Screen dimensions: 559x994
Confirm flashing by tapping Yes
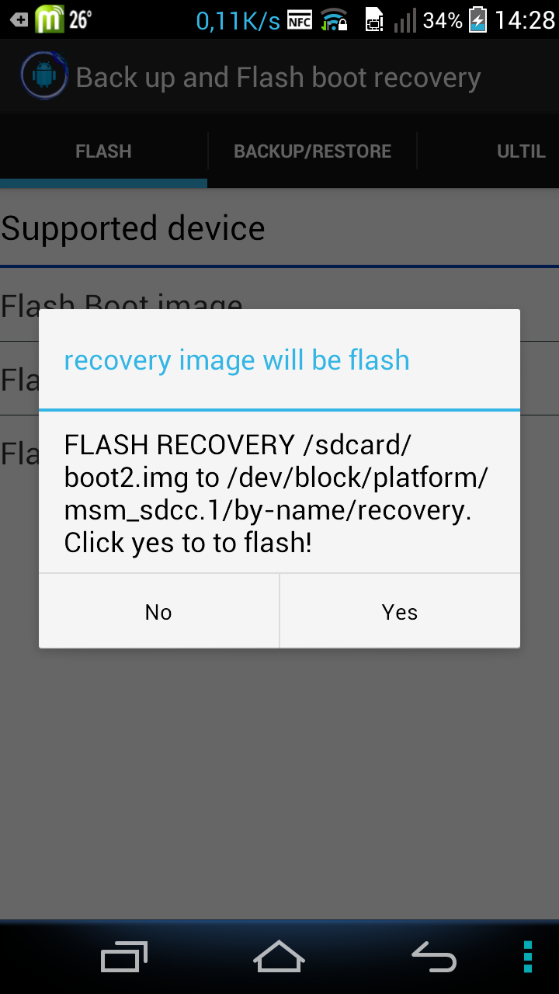[400, 611]
